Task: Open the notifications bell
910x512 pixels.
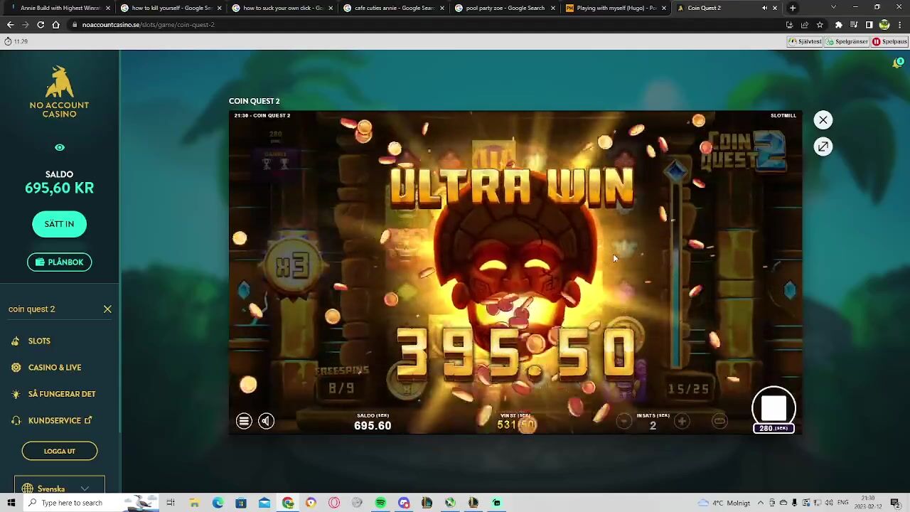Action: 897,63
